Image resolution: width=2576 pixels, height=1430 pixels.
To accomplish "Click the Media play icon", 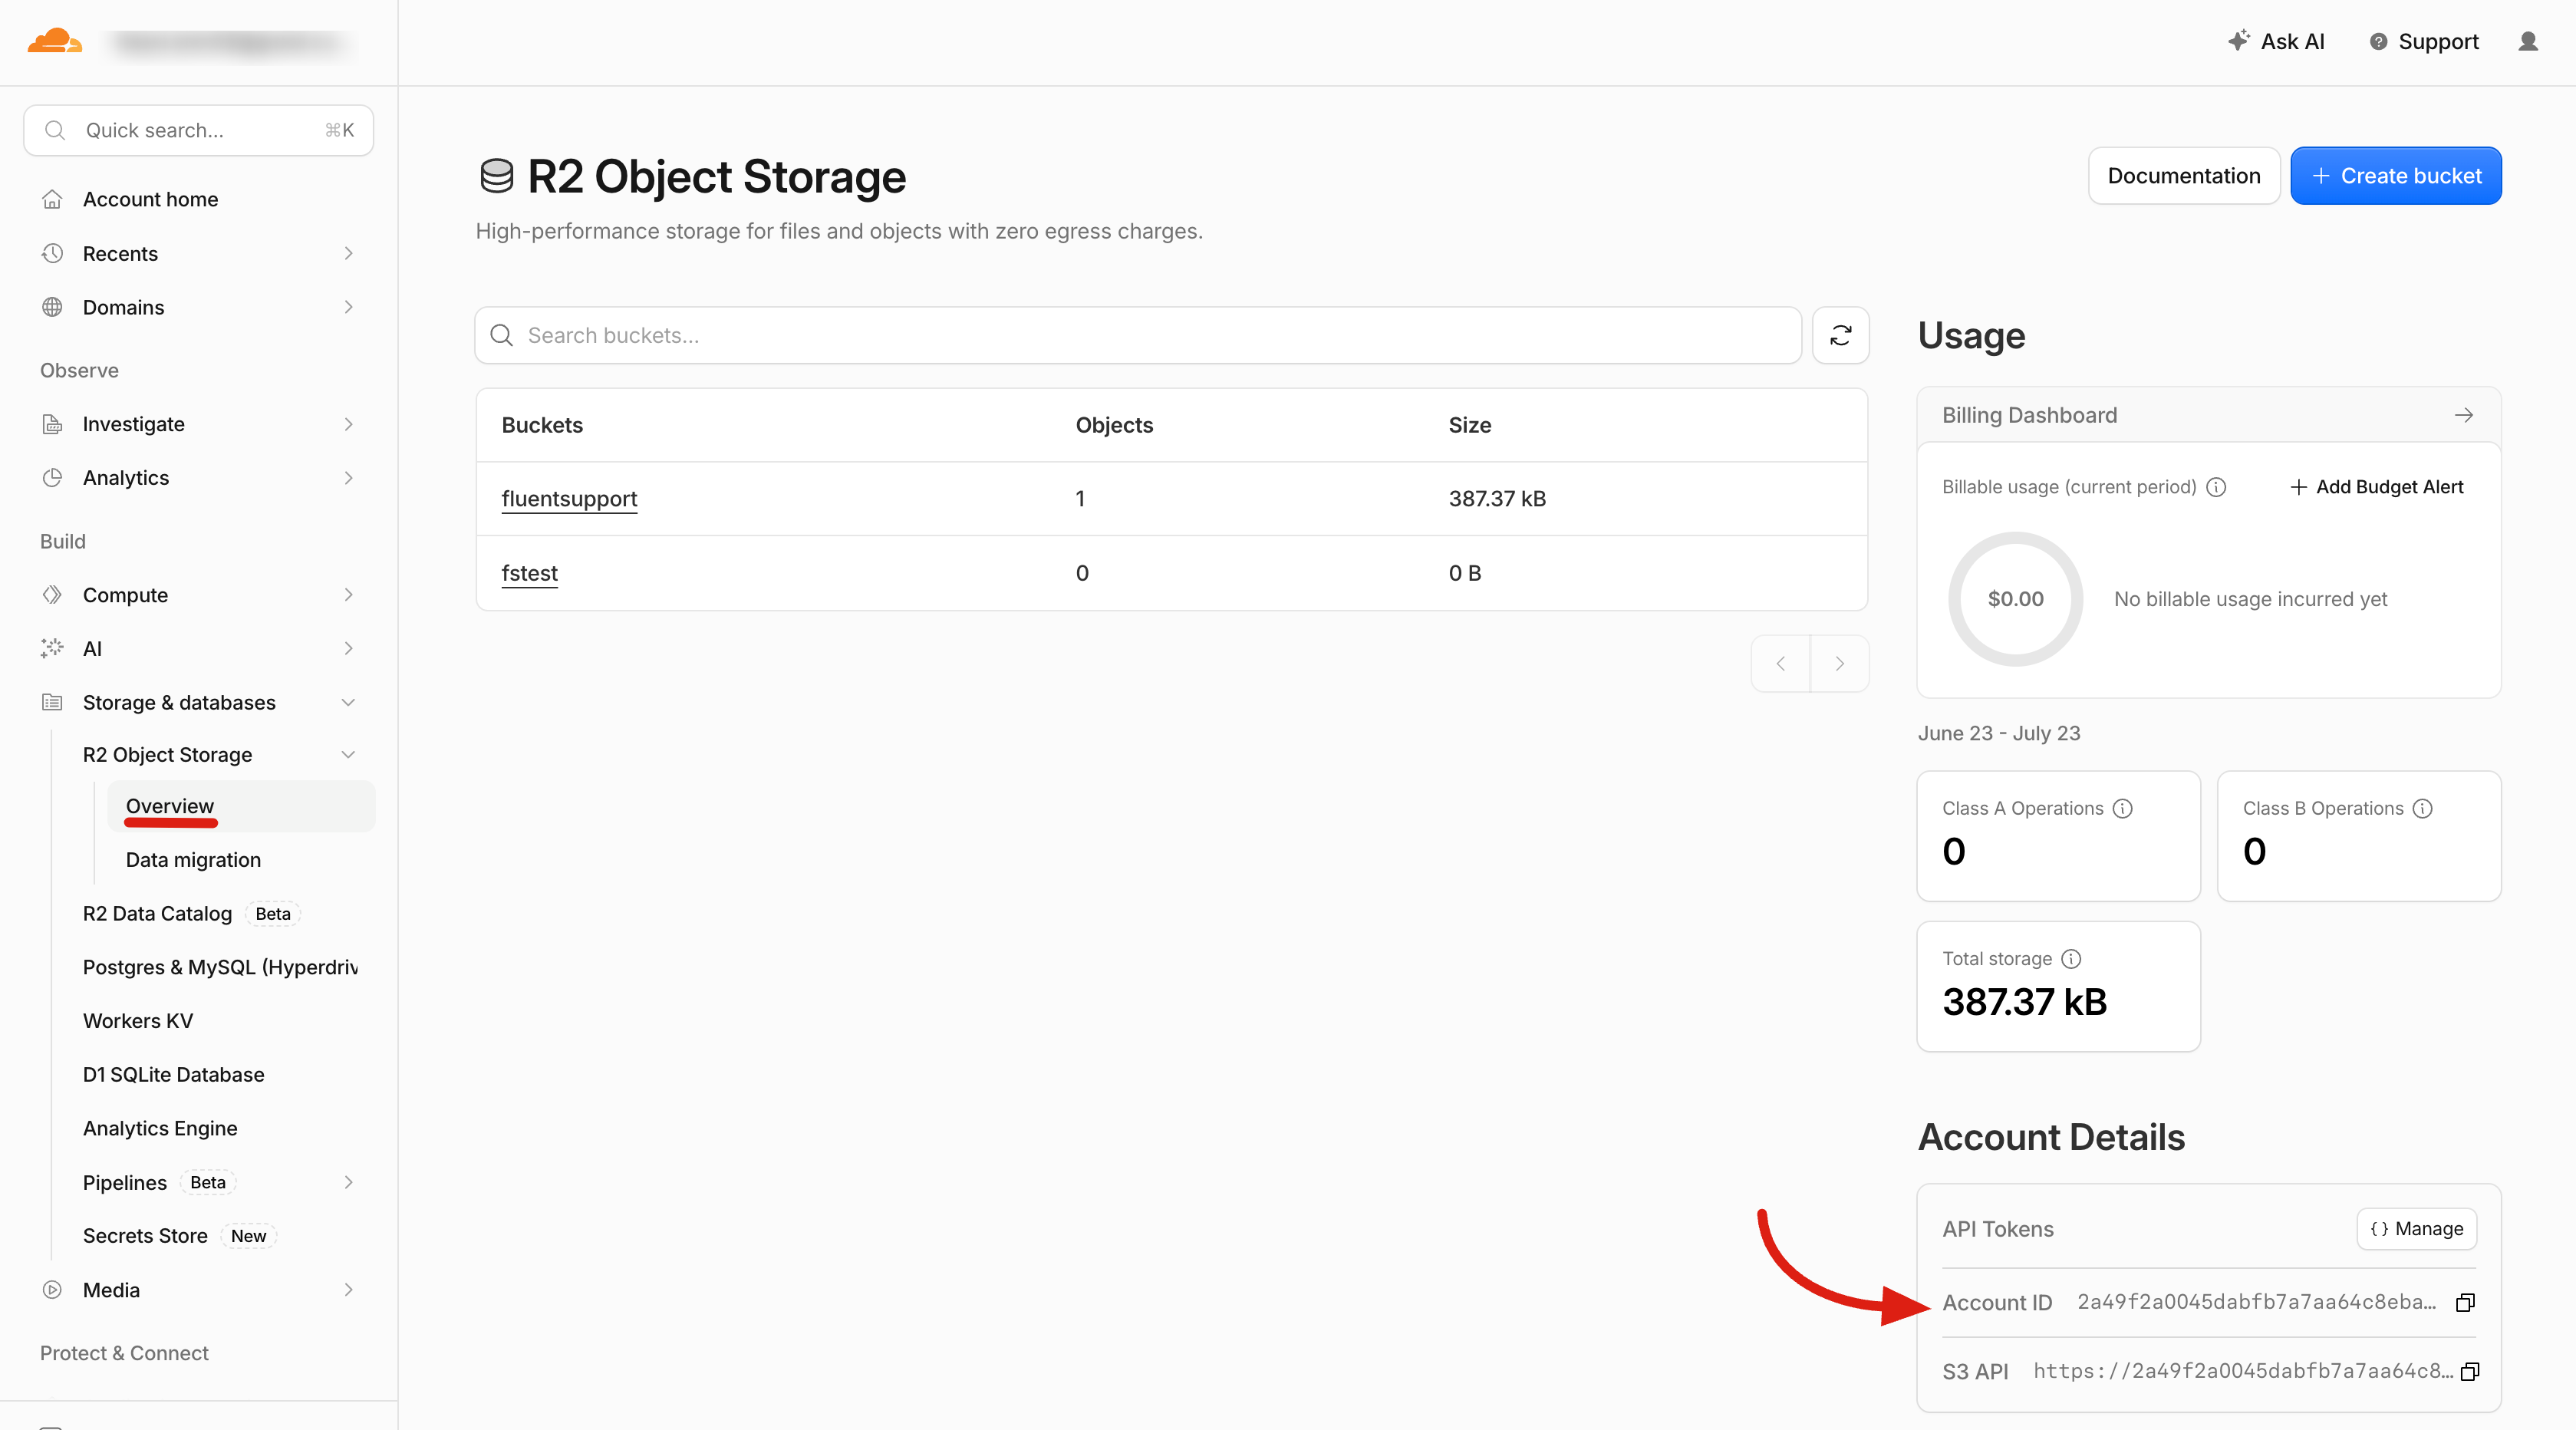I will (x=52, y=1290).
